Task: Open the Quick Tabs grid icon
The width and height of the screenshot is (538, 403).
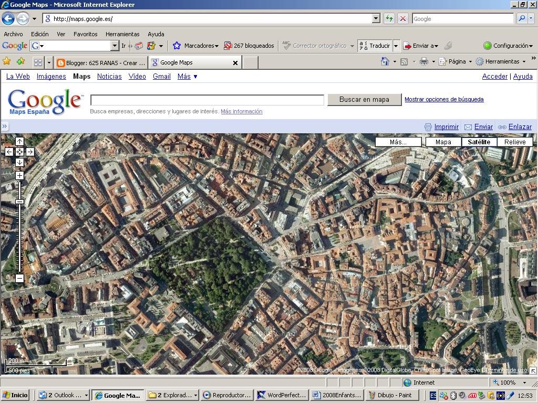Action: pos(38,62)
